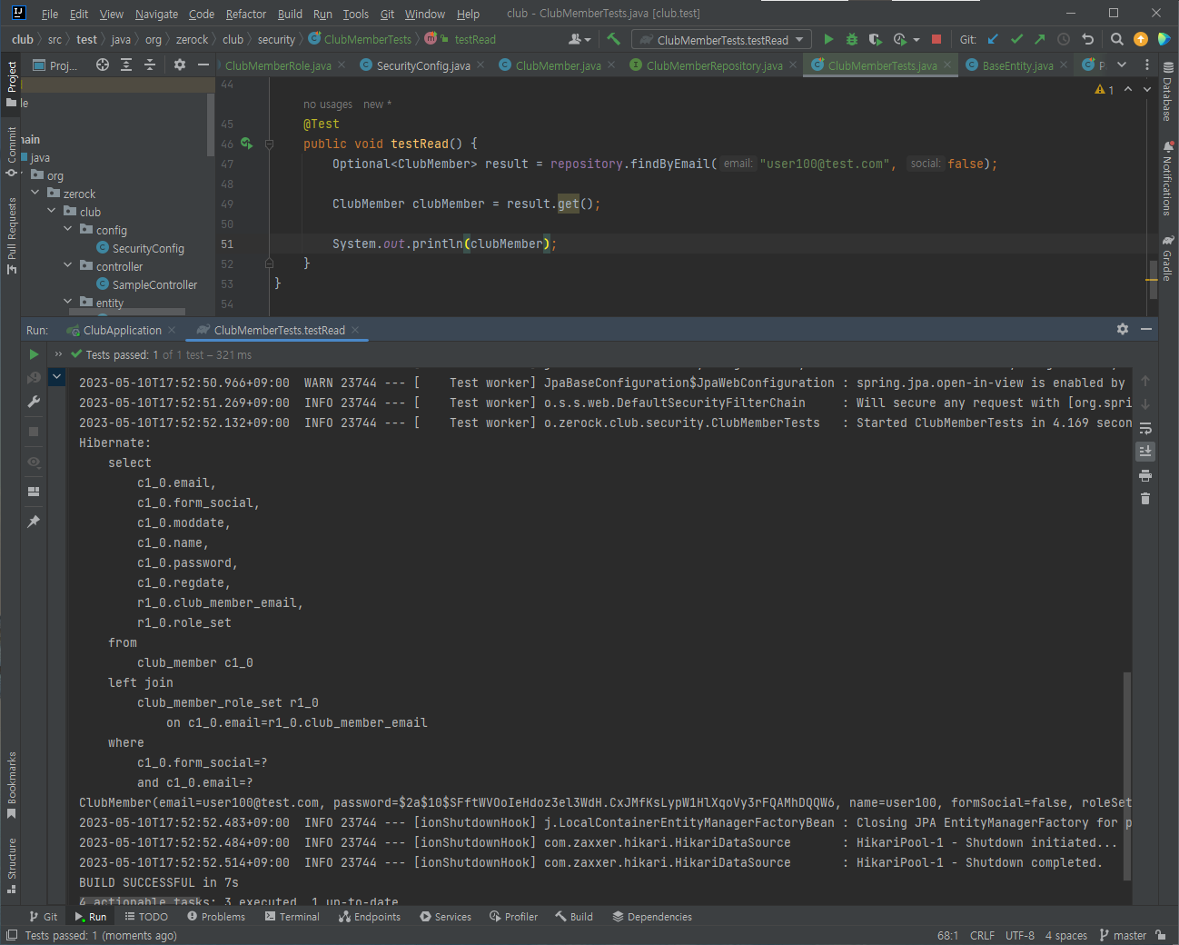Clear console with trash icon
Screen dimensions: 1179x945
click(1145, 499)
